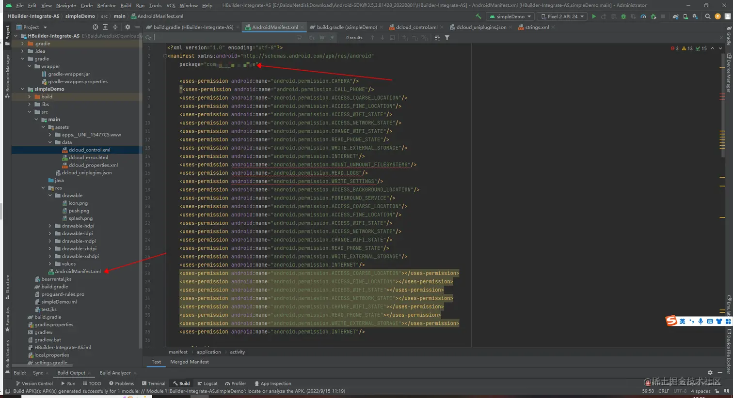The width and height of the screenshot is (733, 398).
Task: Run the app with the green play button
Action: pyautogui.click(x=594, y=16)
